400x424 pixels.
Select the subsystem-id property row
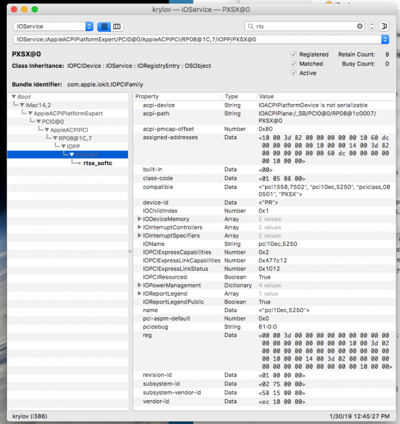(x=264, y=384)
